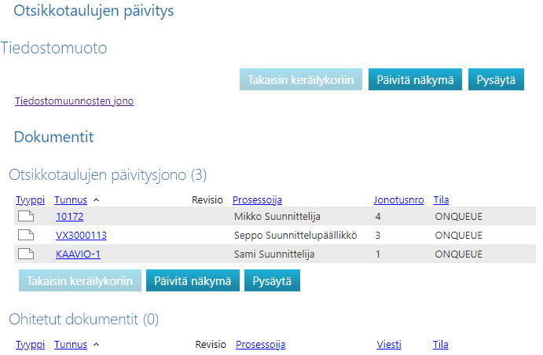This screenshot has width=543, height=355.
Task: Click the document icon beside 10172
Action: 27,216
